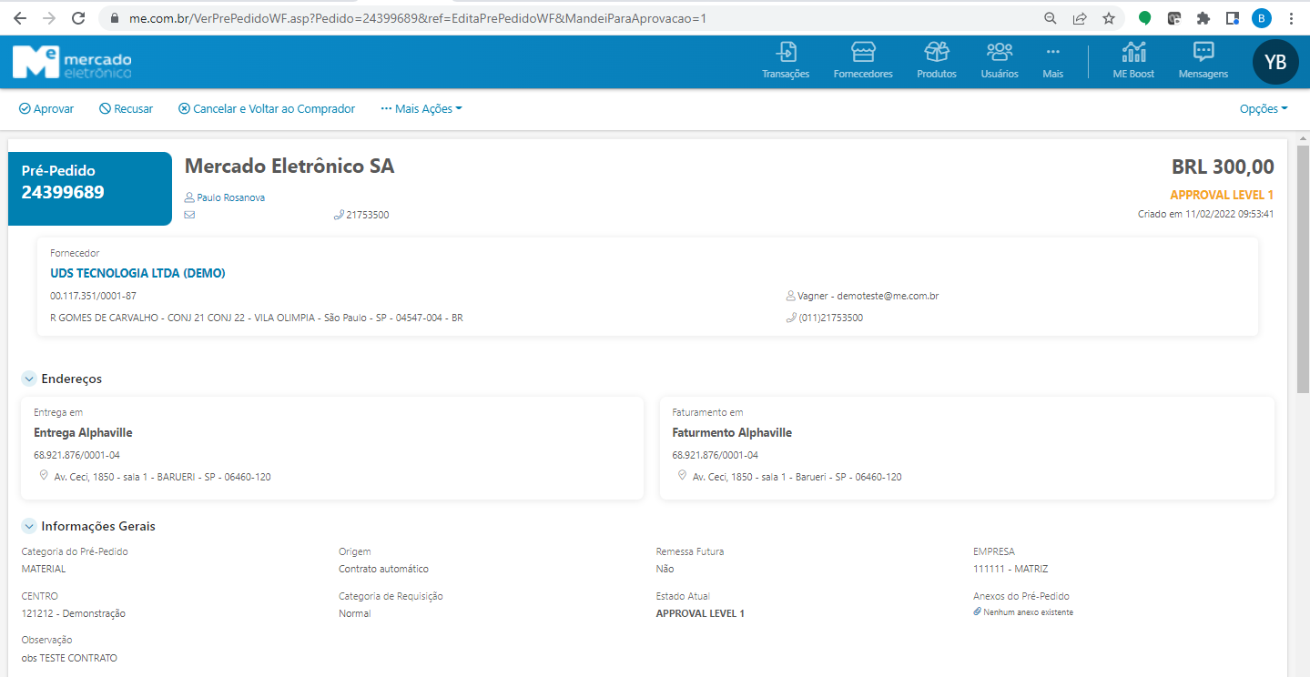Open the Mensagens chat icon
The width and height of the screenshot is (1310, 677).
tap(1203, 52)
